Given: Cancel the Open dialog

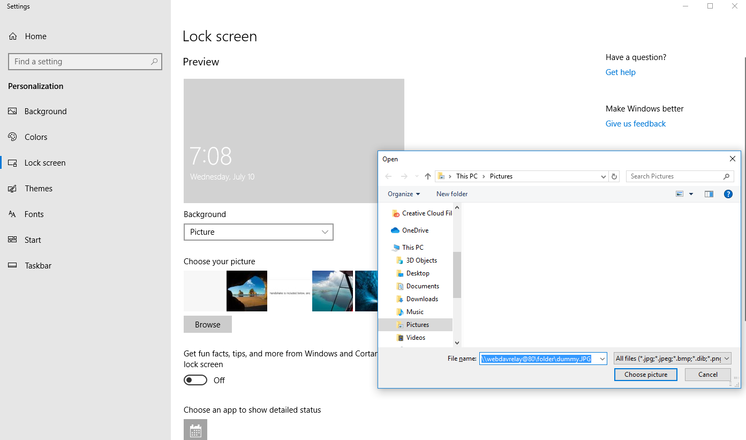Looking at the screenshot, I should tap(708, 375).
